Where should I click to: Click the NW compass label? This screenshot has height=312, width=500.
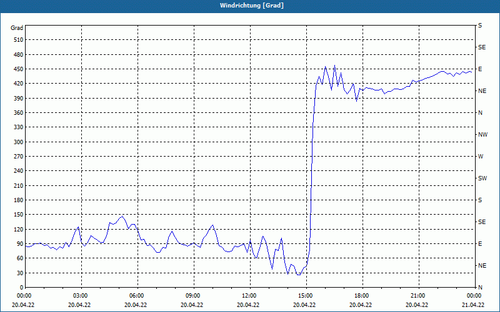click(482, 135)
